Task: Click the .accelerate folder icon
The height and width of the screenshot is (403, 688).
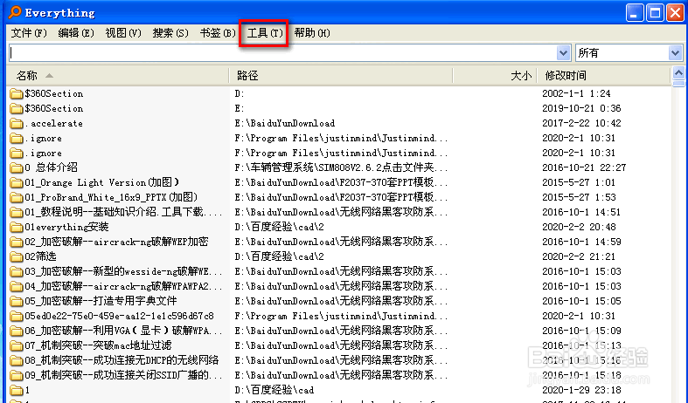Action: [17, 124]
